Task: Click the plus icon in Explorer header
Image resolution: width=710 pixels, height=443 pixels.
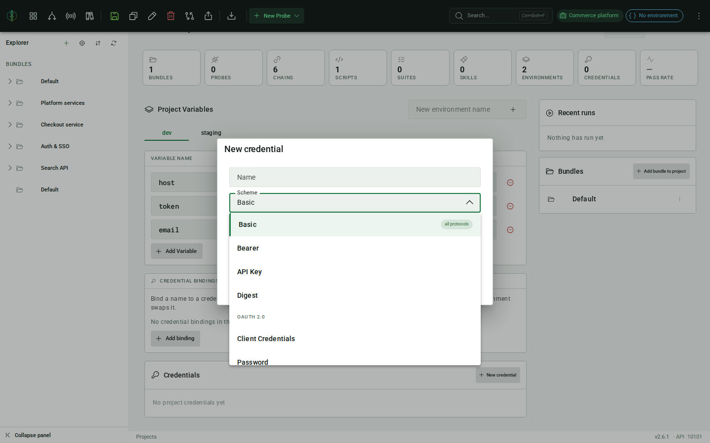Action: [x=66, y=43]
